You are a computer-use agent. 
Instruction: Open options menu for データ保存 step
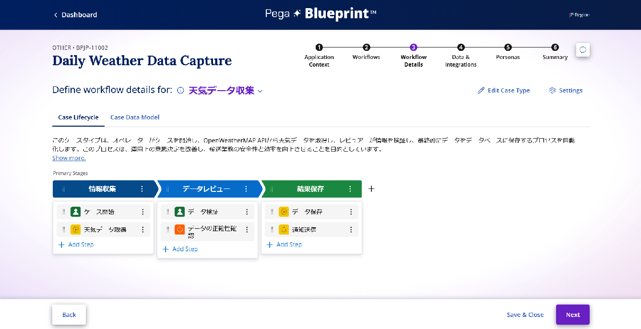351,211
